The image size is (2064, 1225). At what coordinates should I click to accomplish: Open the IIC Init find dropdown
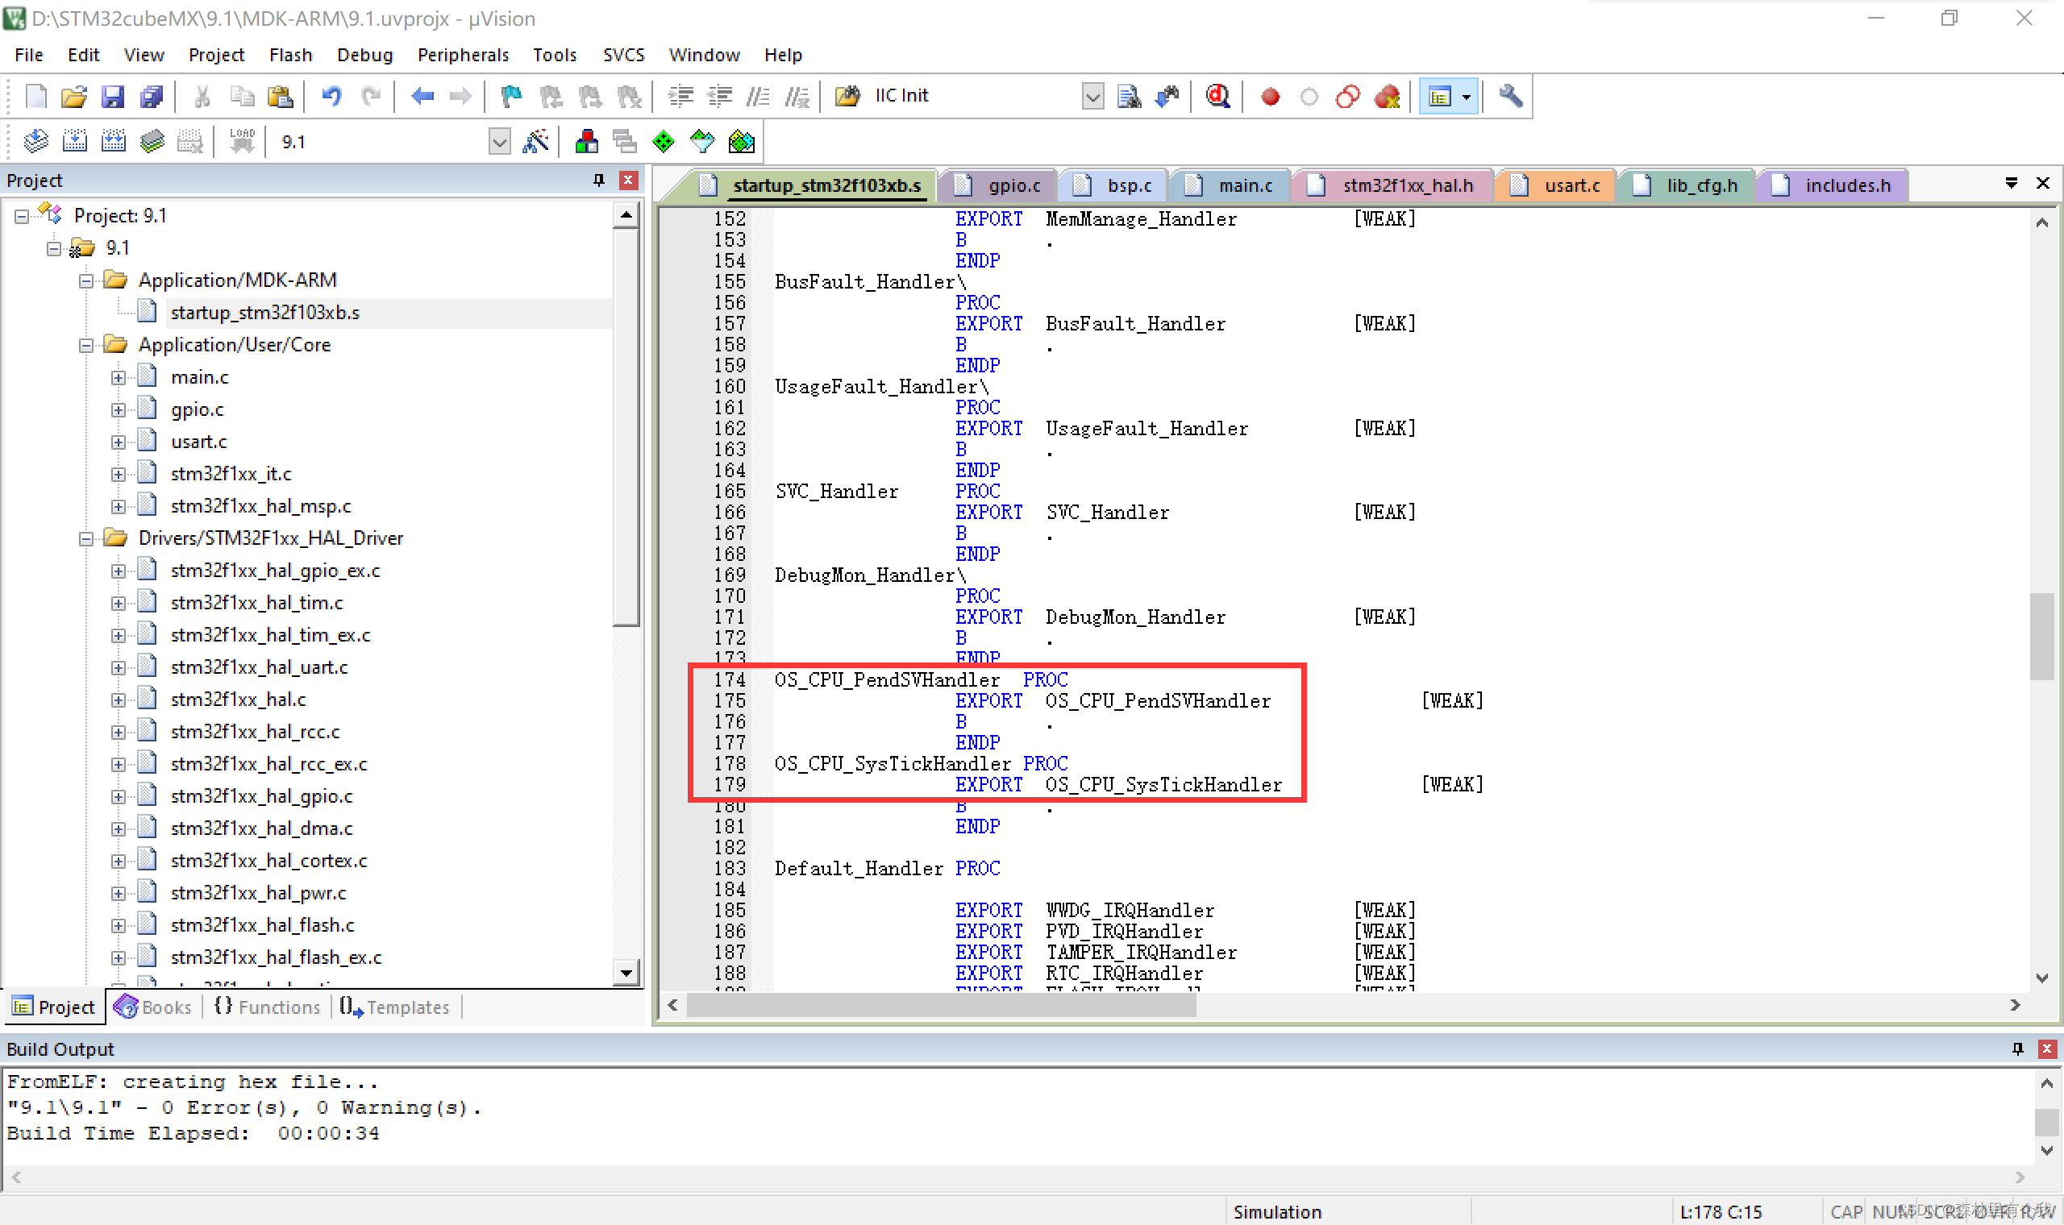tap(1092, 97)
